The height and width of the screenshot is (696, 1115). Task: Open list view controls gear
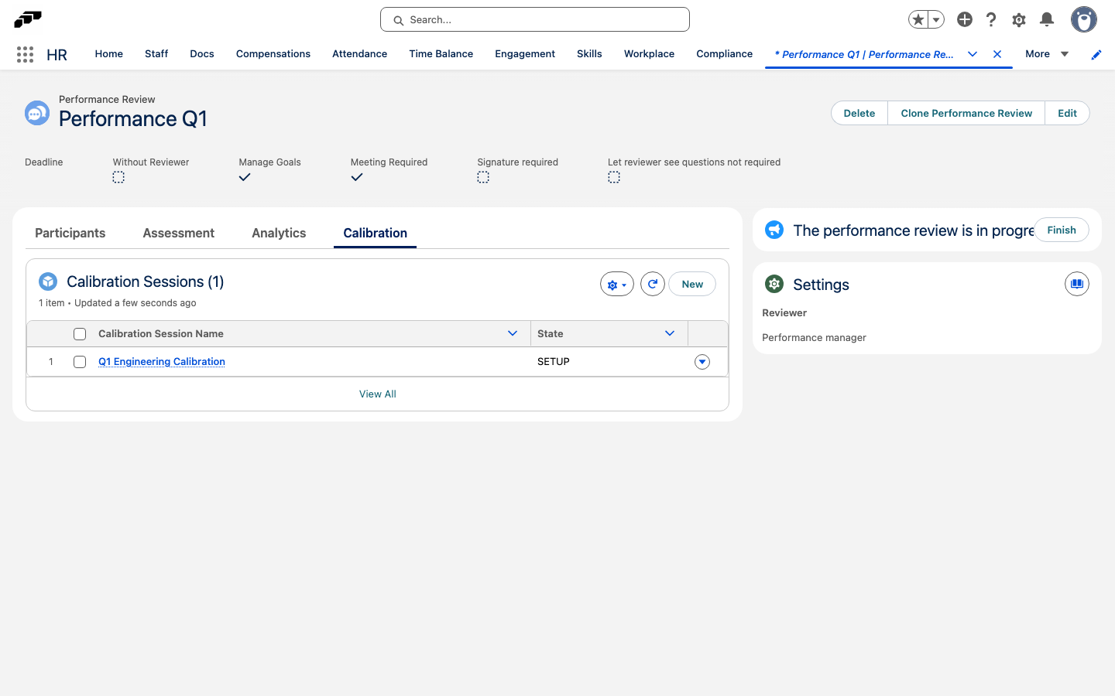[x=617, y=285]
